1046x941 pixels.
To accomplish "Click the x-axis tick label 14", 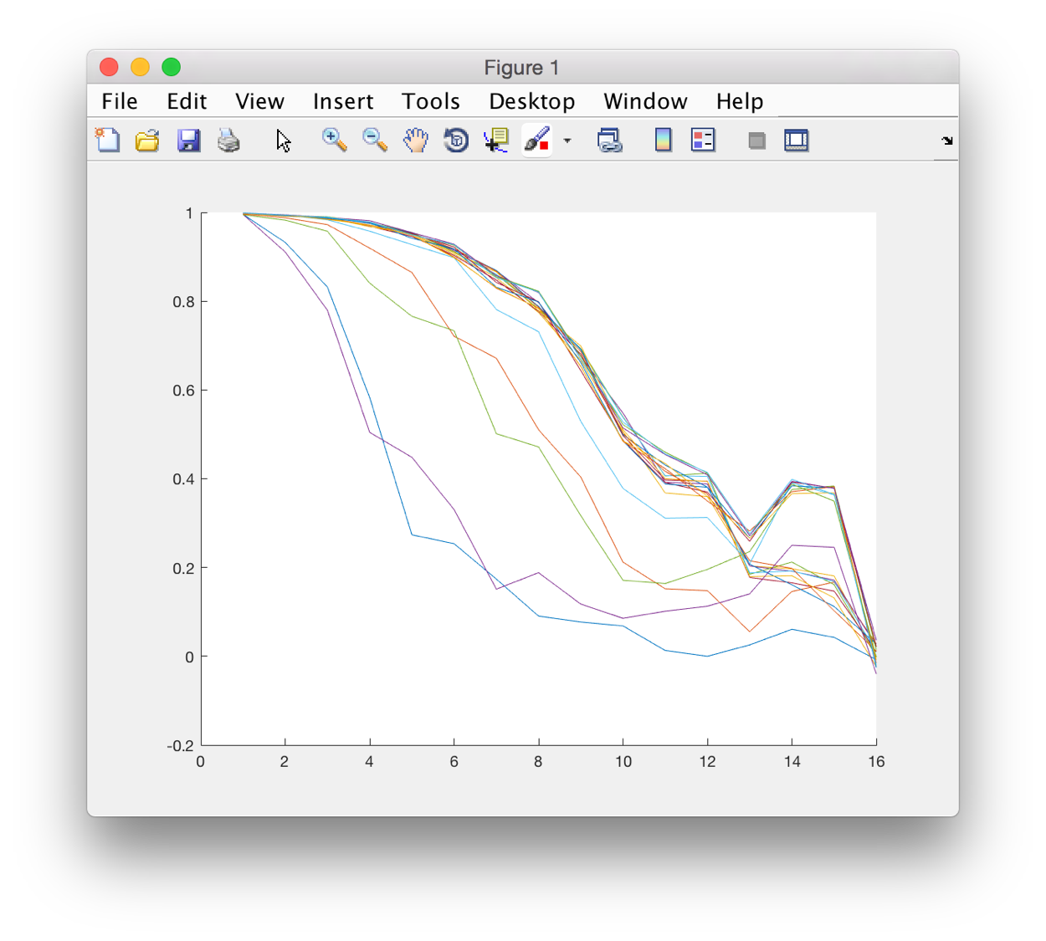I will 792,762.
